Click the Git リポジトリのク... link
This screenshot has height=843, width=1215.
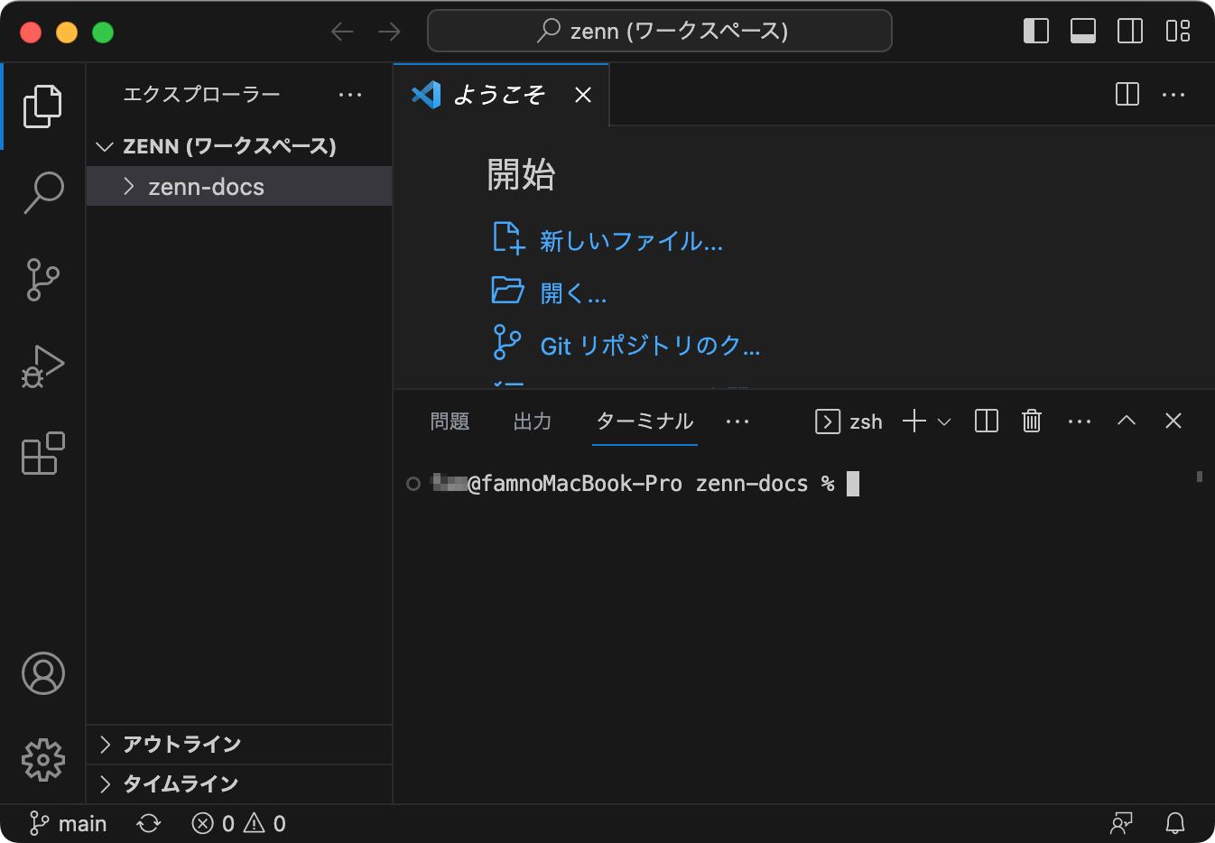click(x=650, y=346)
